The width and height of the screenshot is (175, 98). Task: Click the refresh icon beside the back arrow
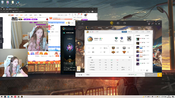pos(82,24)
